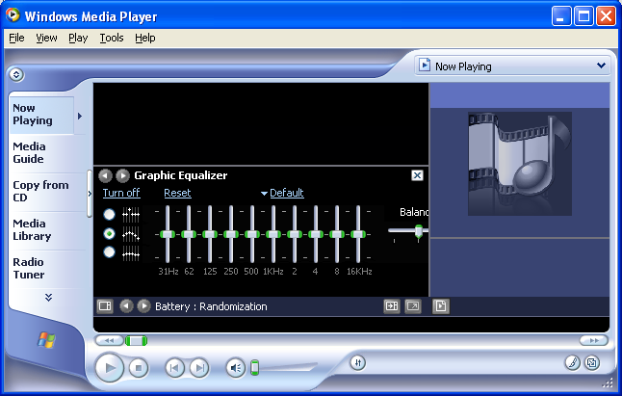Open the Default equalizer preset menu
The image size is (622, 396).
pyautogui.click(x=283, y=193)
